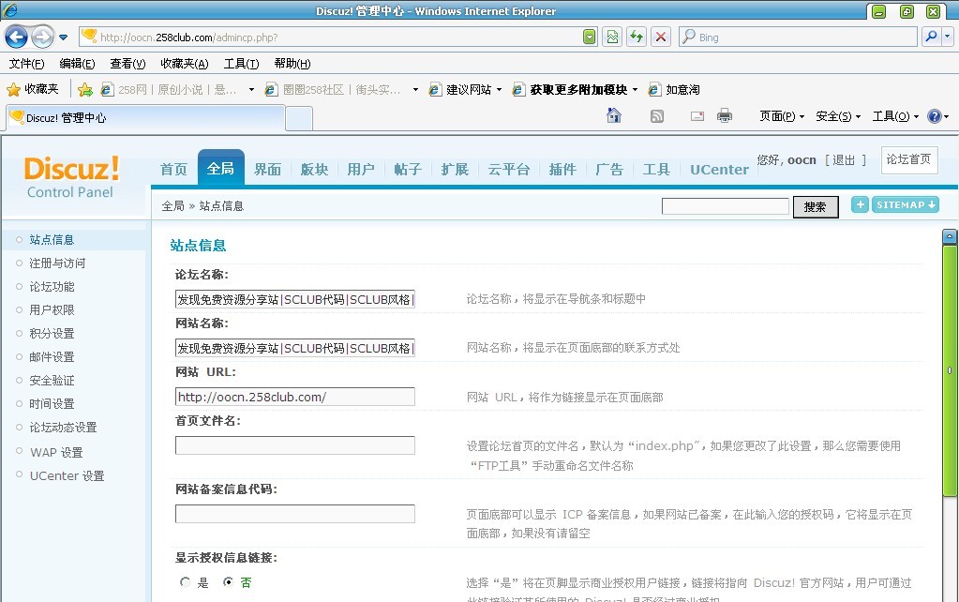Image resolution: width=959 pixels, height=602 pixels.
Task: Click the Print icon
Action: click(x=724, y=115)
